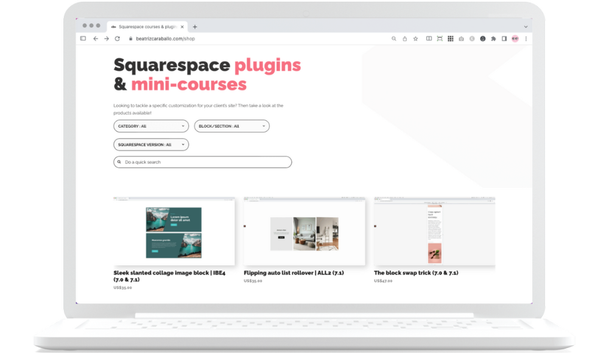Bookmark this page with the star icon
Image resolution: width=609 pixels, height=354 pixels.
coord(415,39)
